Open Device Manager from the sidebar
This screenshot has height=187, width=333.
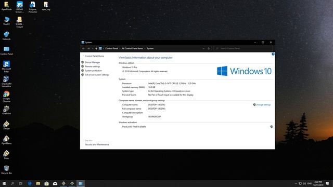coord(93,62)
